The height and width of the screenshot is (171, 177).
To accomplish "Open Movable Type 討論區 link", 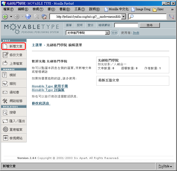I will 48,90.
